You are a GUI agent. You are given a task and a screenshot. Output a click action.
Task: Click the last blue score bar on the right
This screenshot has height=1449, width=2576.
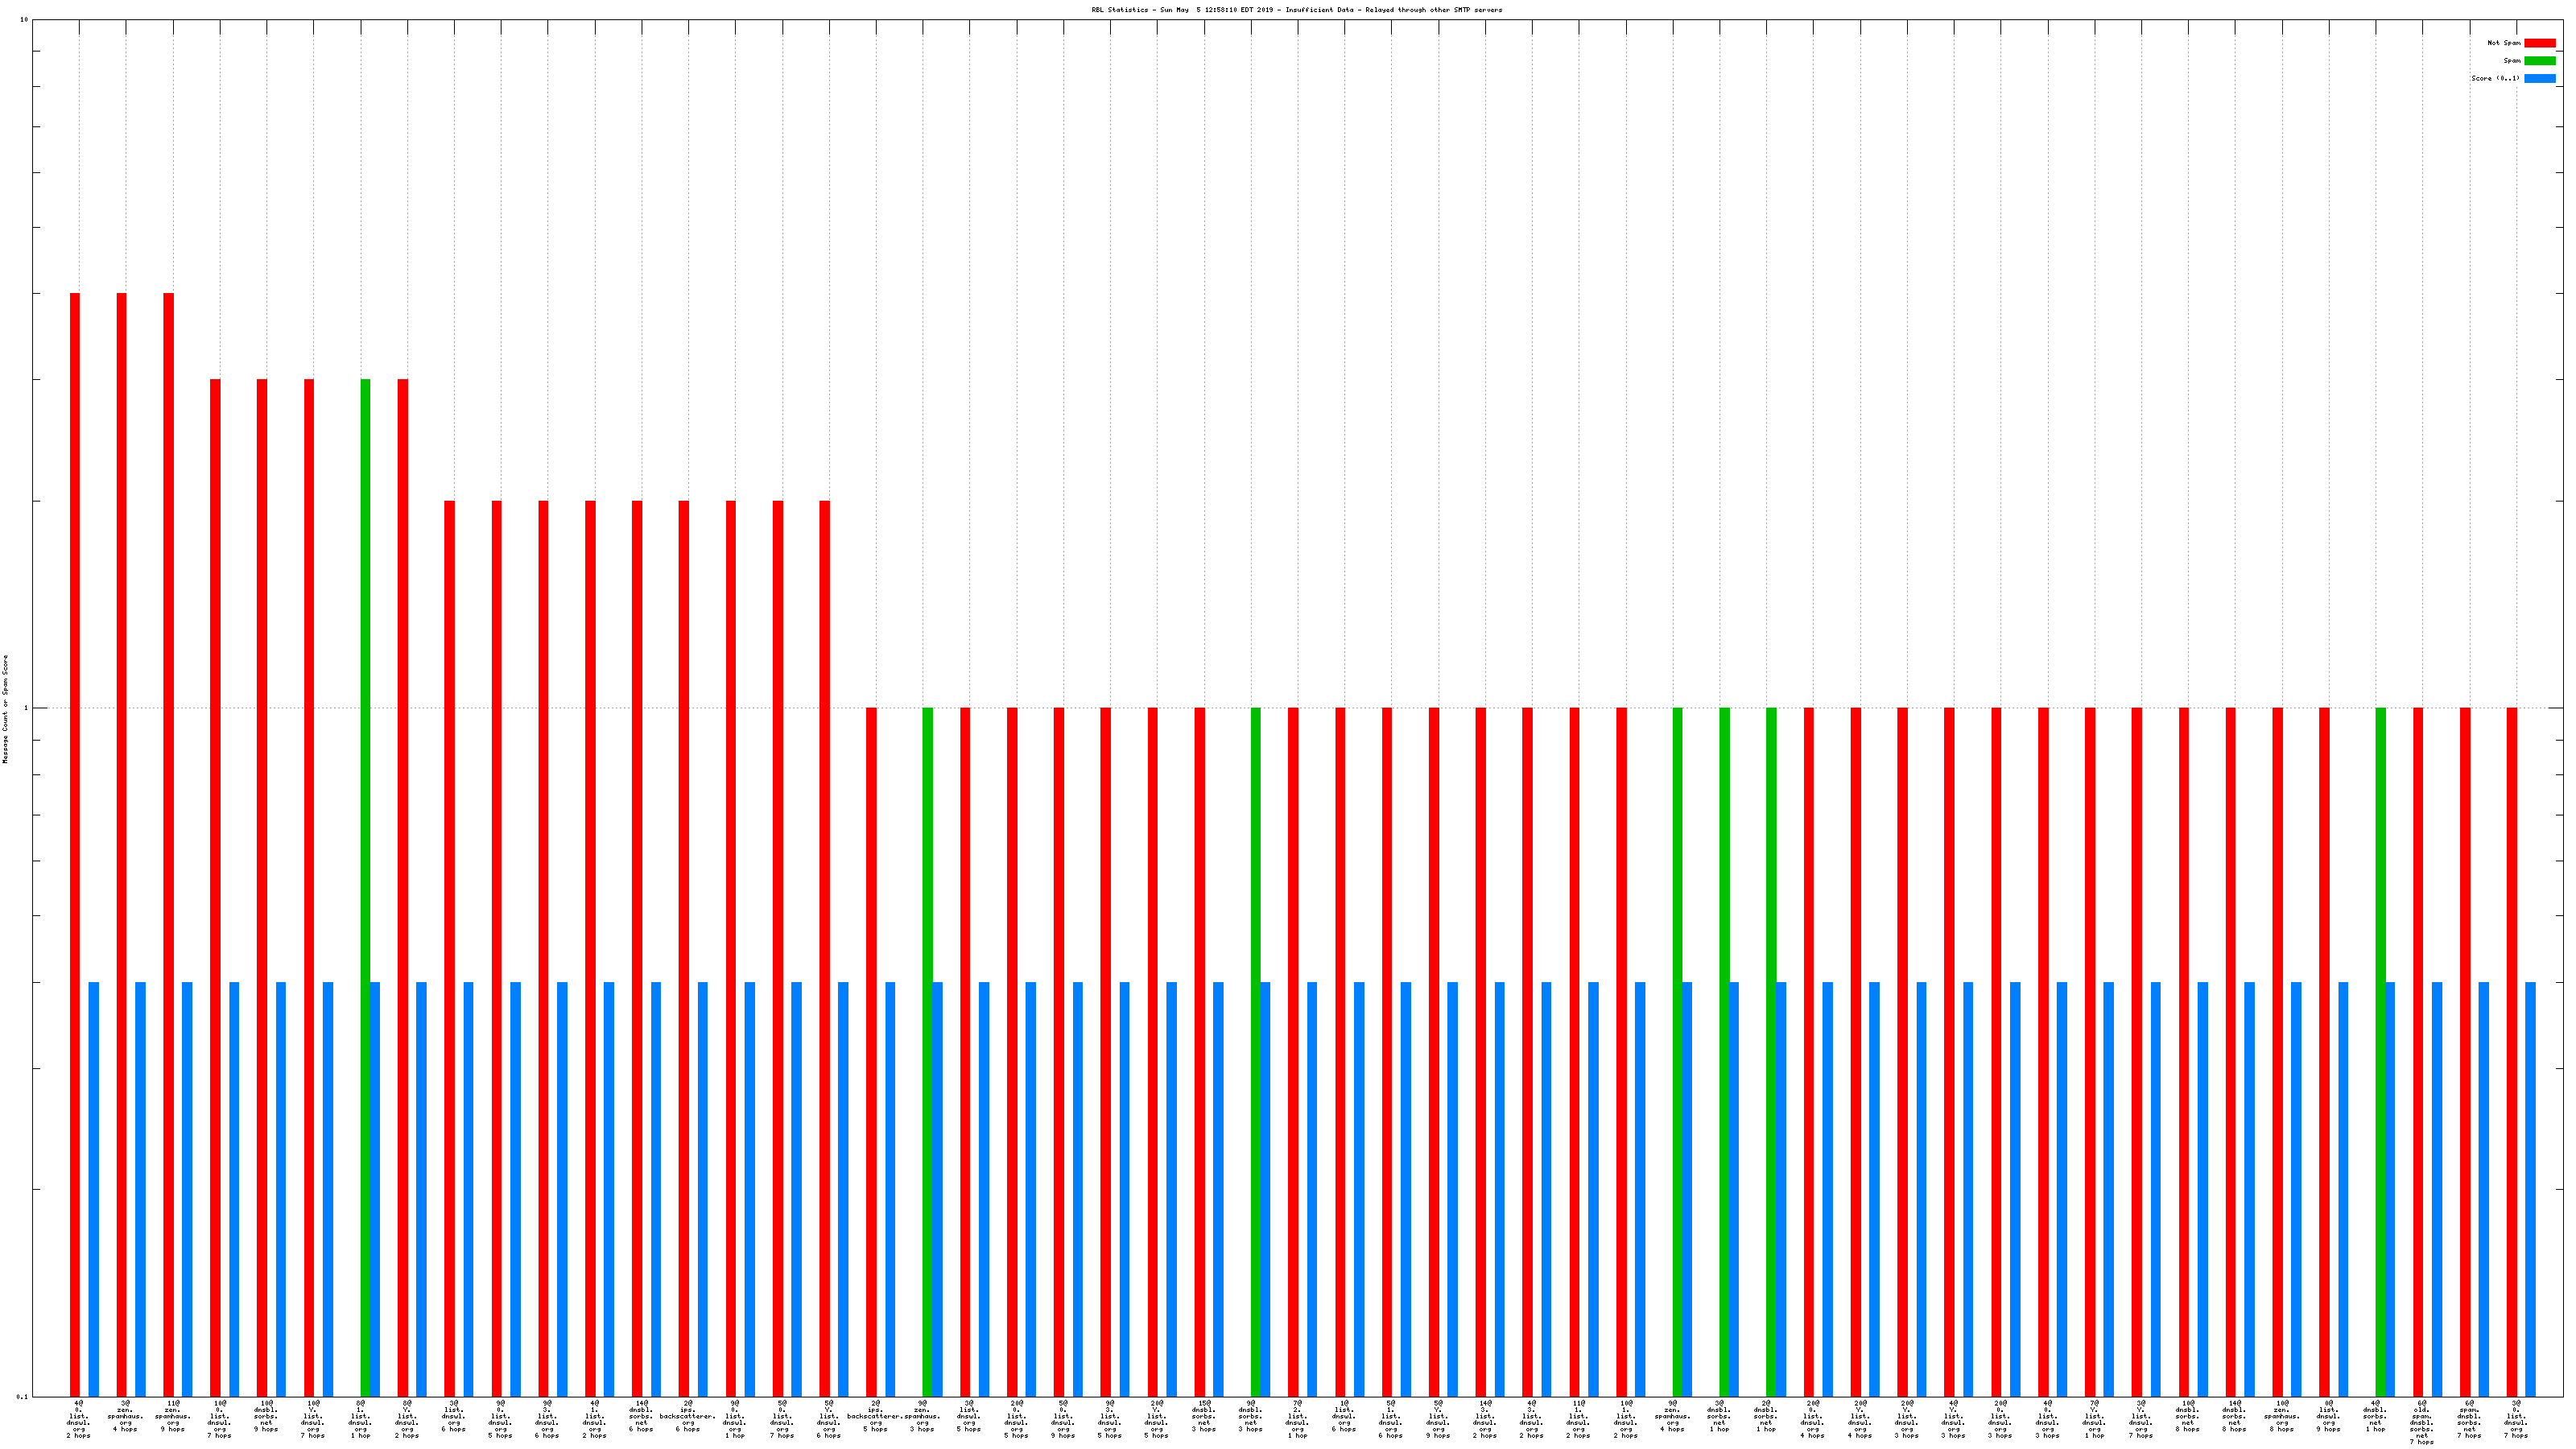pos(2530,1188)
